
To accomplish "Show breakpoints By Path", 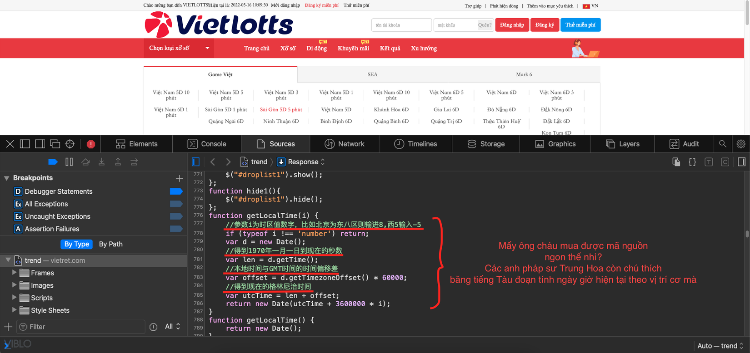I will click(111, 244).
